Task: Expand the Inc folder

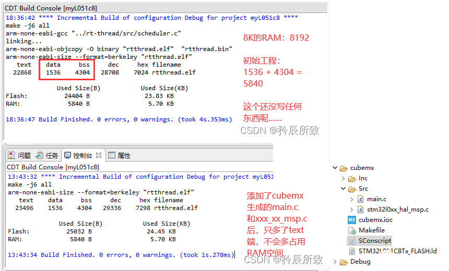Action: tap(344, 178)
